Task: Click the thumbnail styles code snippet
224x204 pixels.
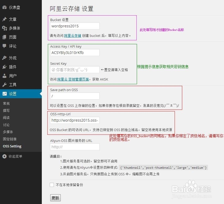Action: point(163,168)
